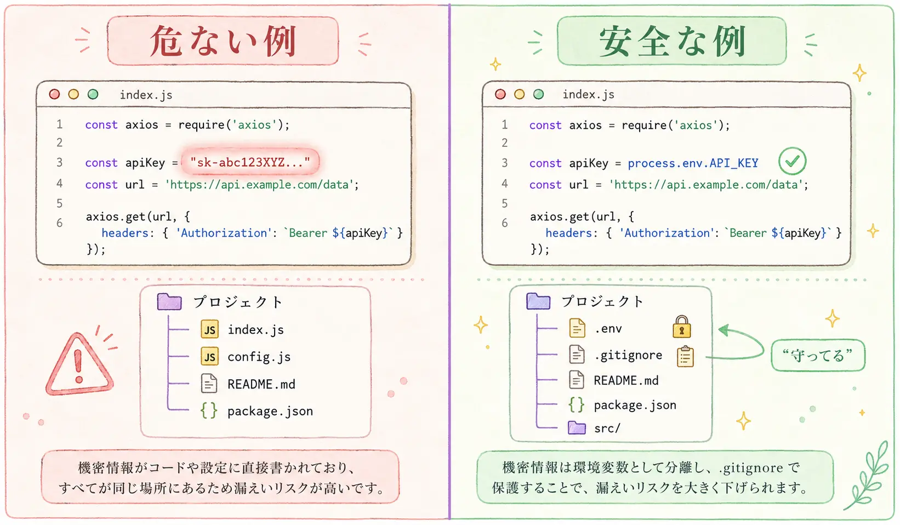900x525 pixels.
Task: Click the JS icon beside index.js
Action: [209, 329]
